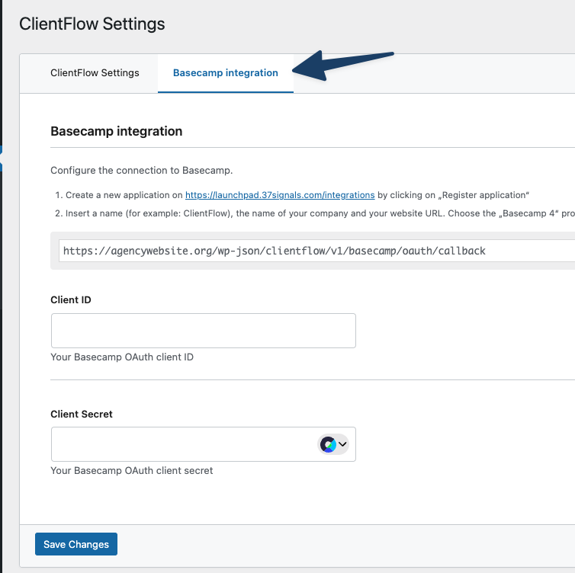Click the blue active-menu marker at left edge
575x573 pixels.
click(x=1, y=158)
